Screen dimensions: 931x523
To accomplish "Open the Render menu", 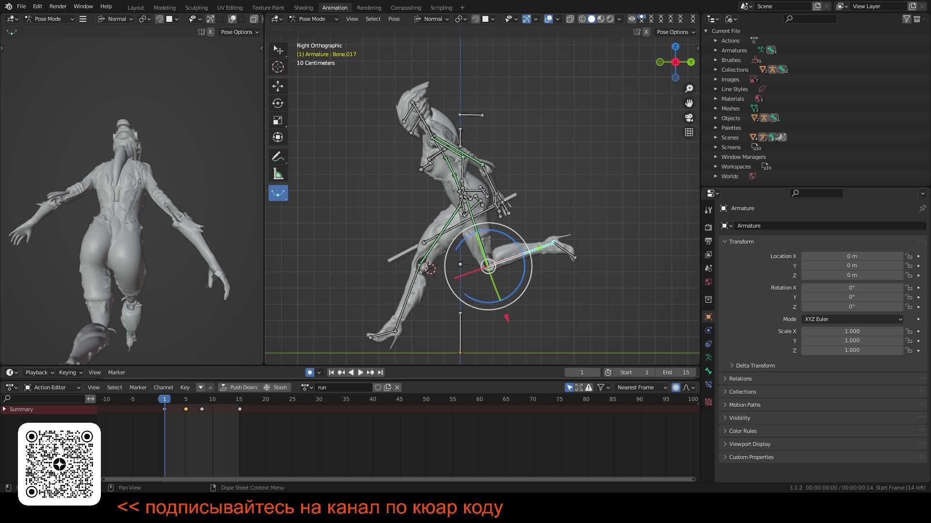I will pos(58,6).
